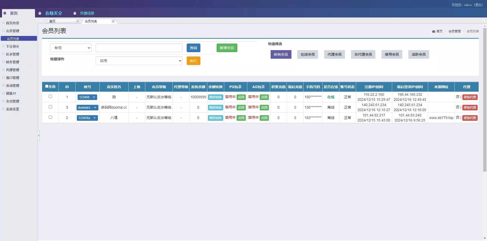Expand 财务管理 in the sidebar

click(x=12, y=62)
